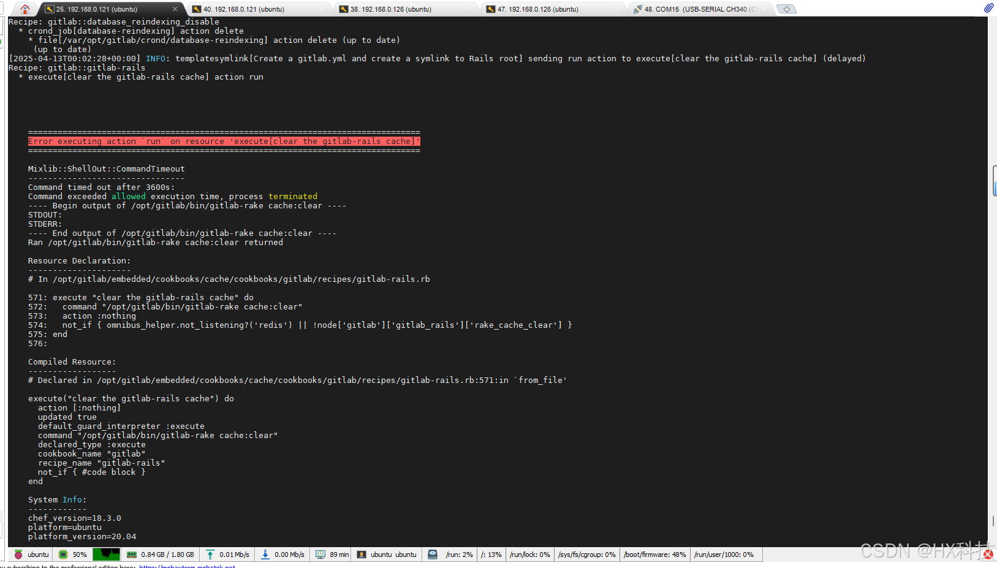Click line '572: command' in resource declaration

coord(165,307)
